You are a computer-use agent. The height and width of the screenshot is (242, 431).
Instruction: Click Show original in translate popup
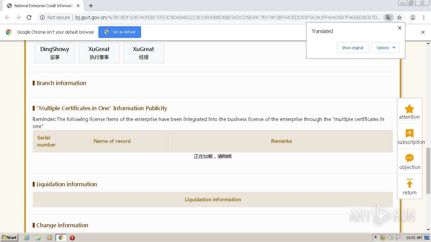pos(353,48)
